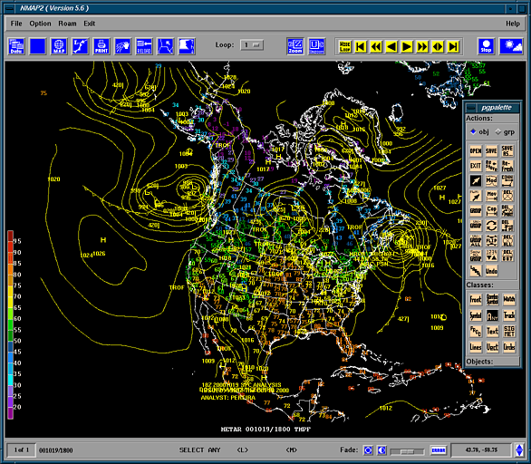Activate the Zoom tool in the toolbar
The image size is (531, 464).
[295, 46]
